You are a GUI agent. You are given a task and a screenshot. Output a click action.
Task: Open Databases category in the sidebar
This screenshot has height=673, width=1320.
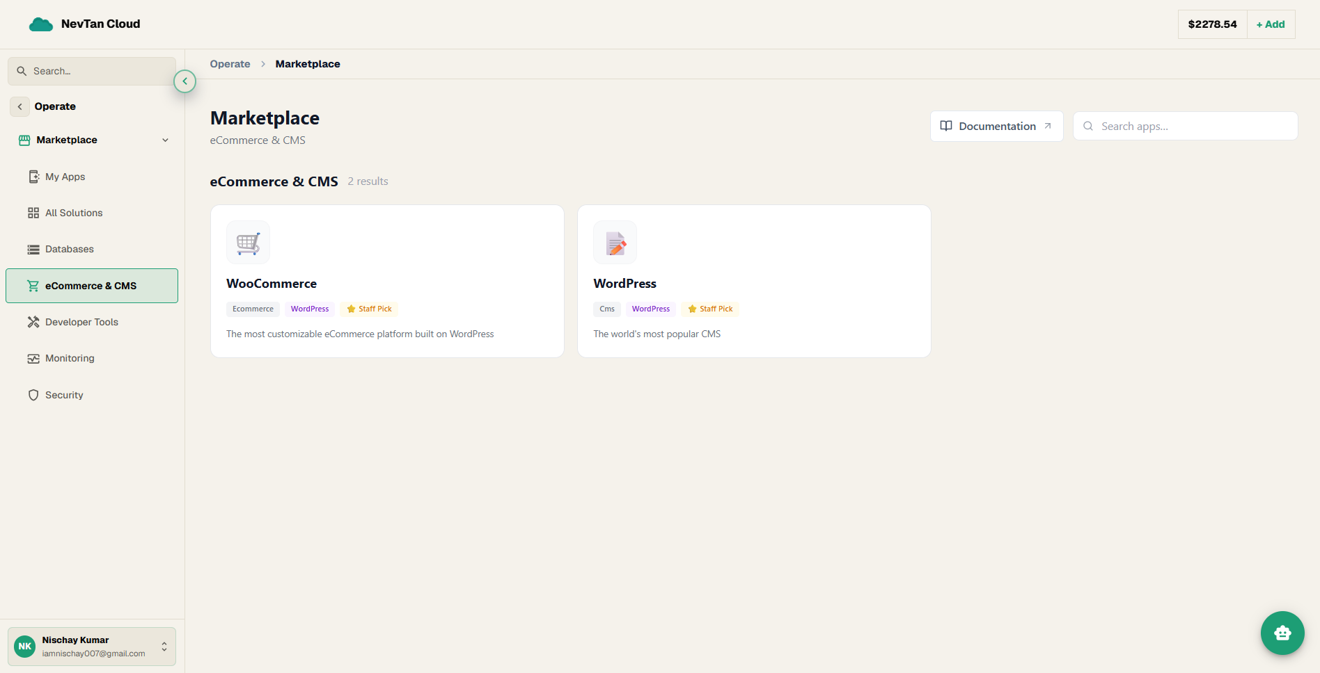pos(92,249)
